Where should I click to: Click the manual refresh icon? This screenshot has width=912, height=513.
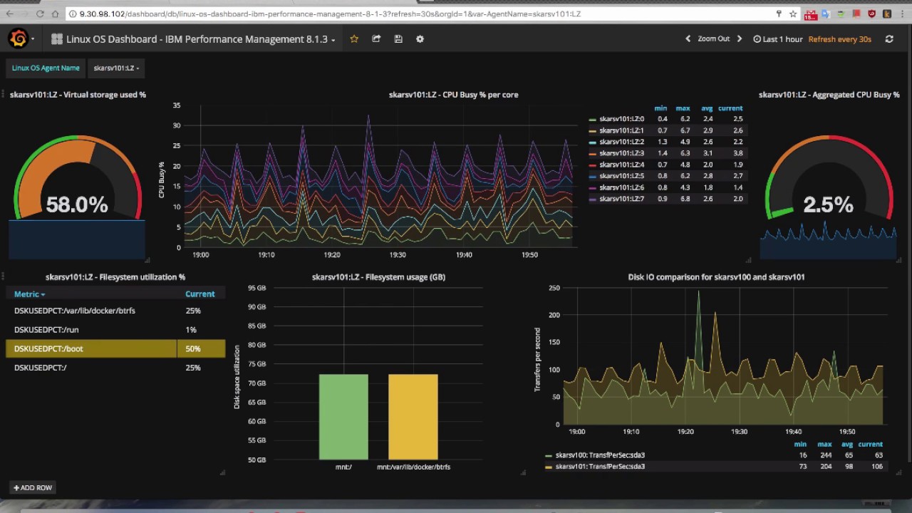(889, 39)
